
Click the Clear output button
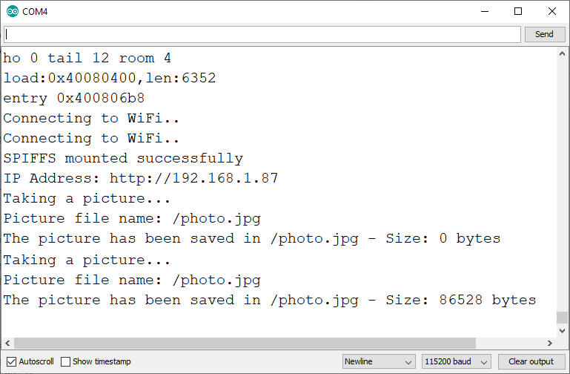531,361
